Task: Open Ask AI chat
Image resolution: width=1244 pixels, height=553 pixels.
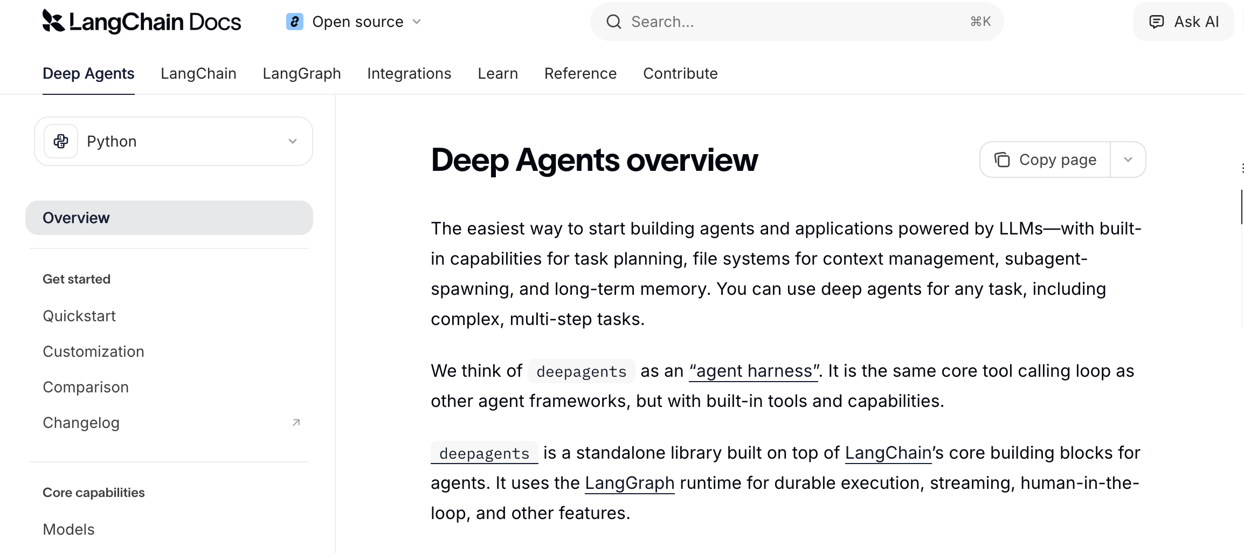Action: 1183,22
